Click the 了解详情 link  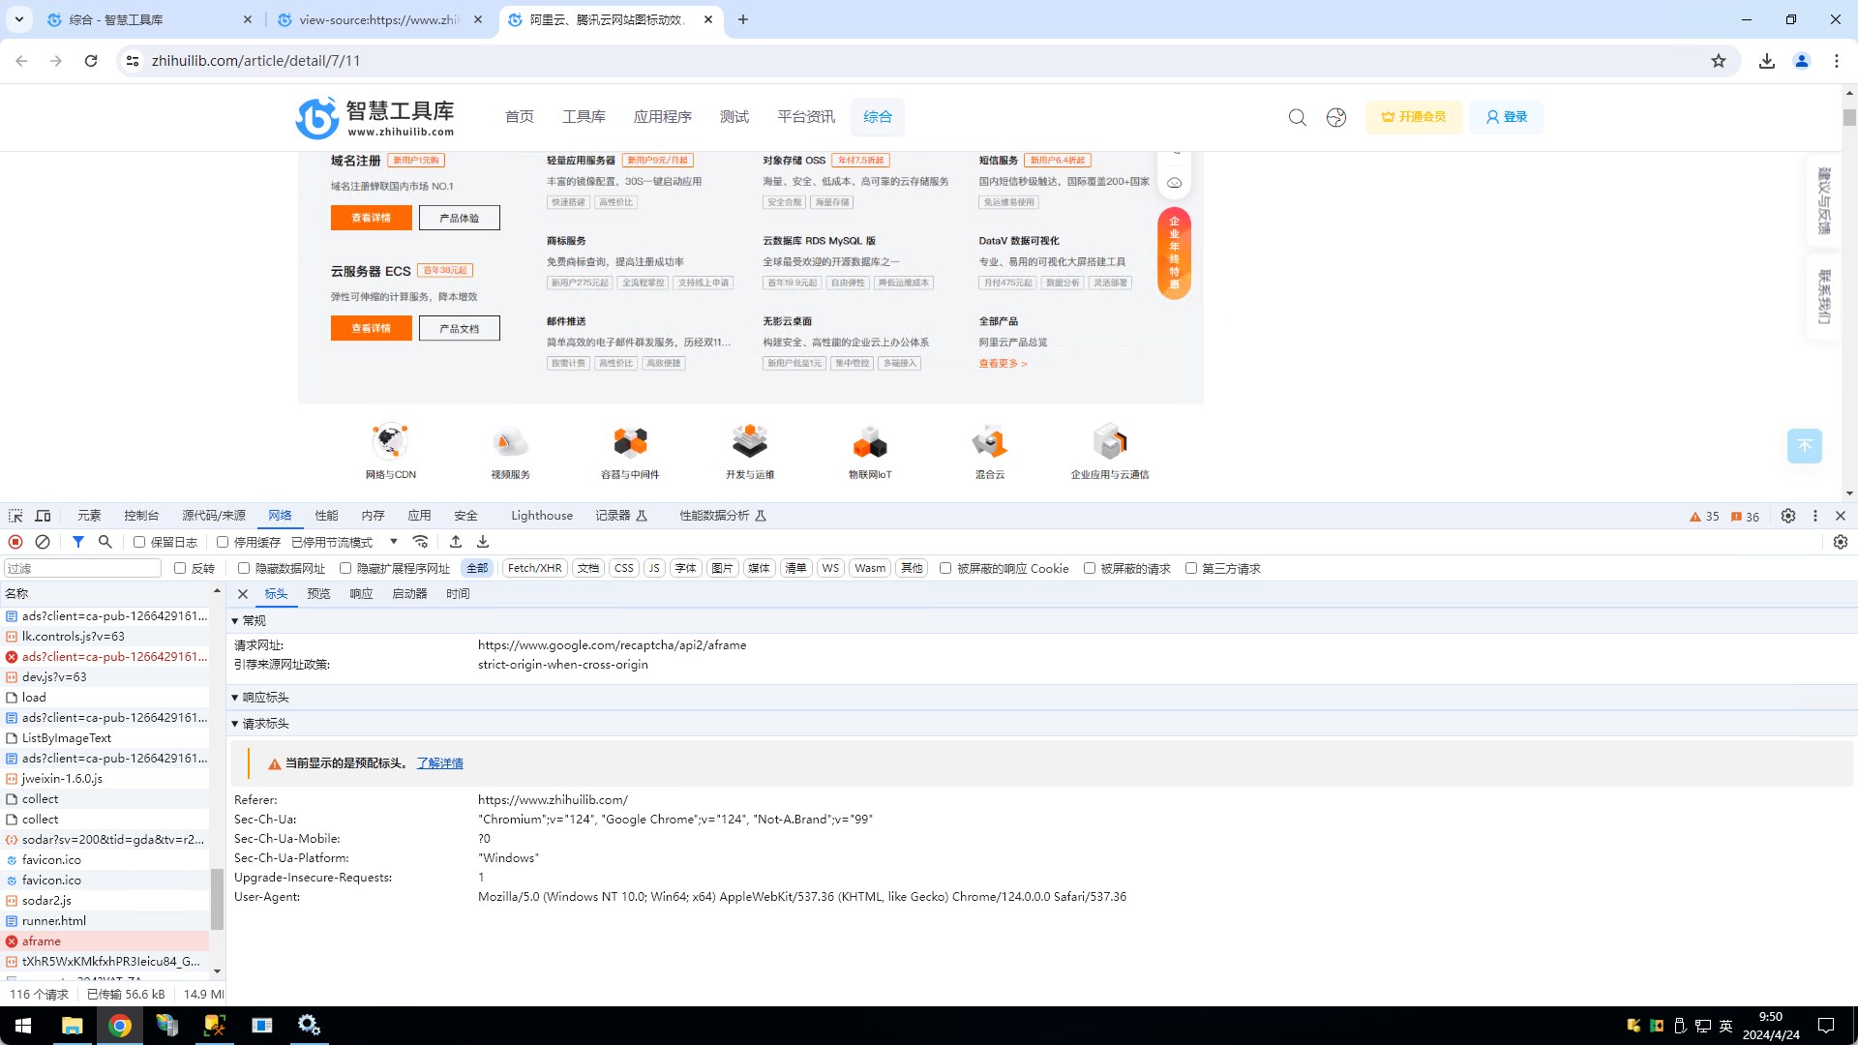pyautogui.click(x=439, y=762)
